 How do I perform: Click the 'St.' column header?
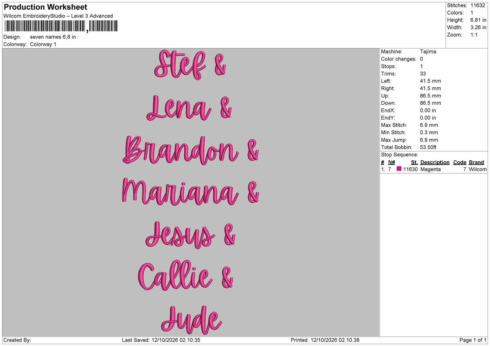414,162
